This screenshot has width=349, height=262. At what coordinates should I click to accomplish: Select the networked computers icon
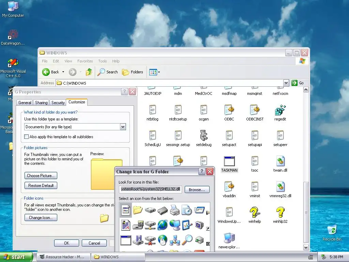175,241
